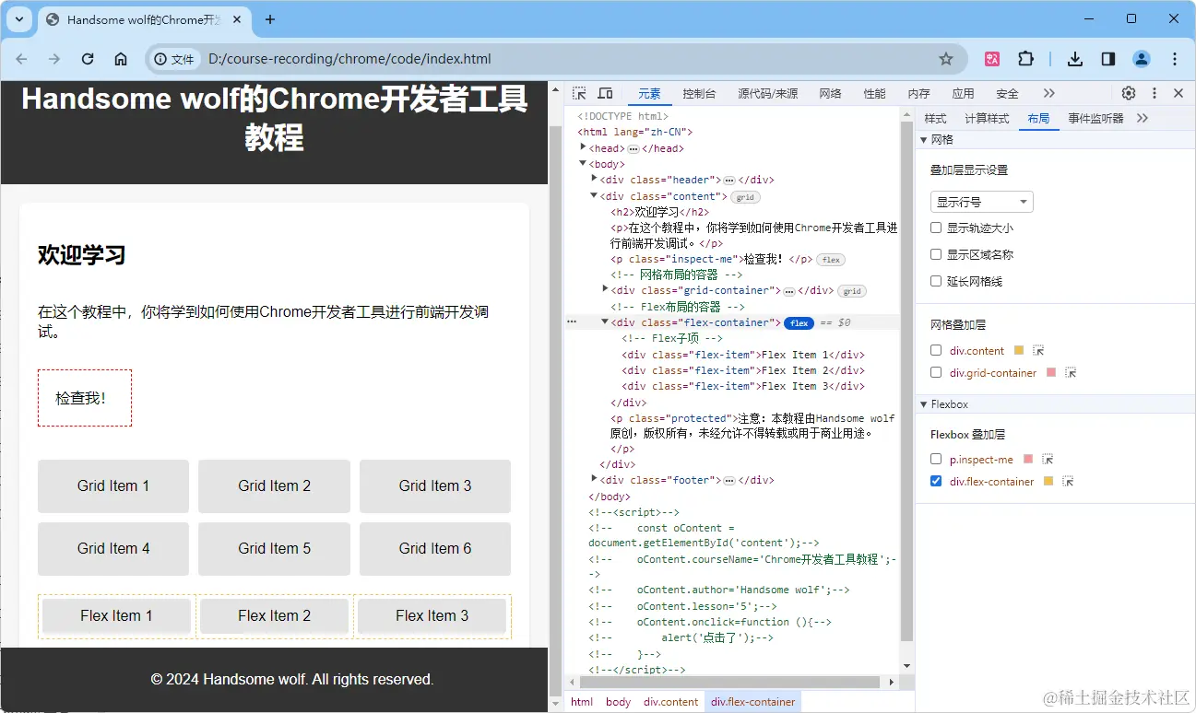This screenshot has width=1196, height=713.
Task: Check the p.inspect-me flexbox overlay
Action: click(x=936, y=459)
